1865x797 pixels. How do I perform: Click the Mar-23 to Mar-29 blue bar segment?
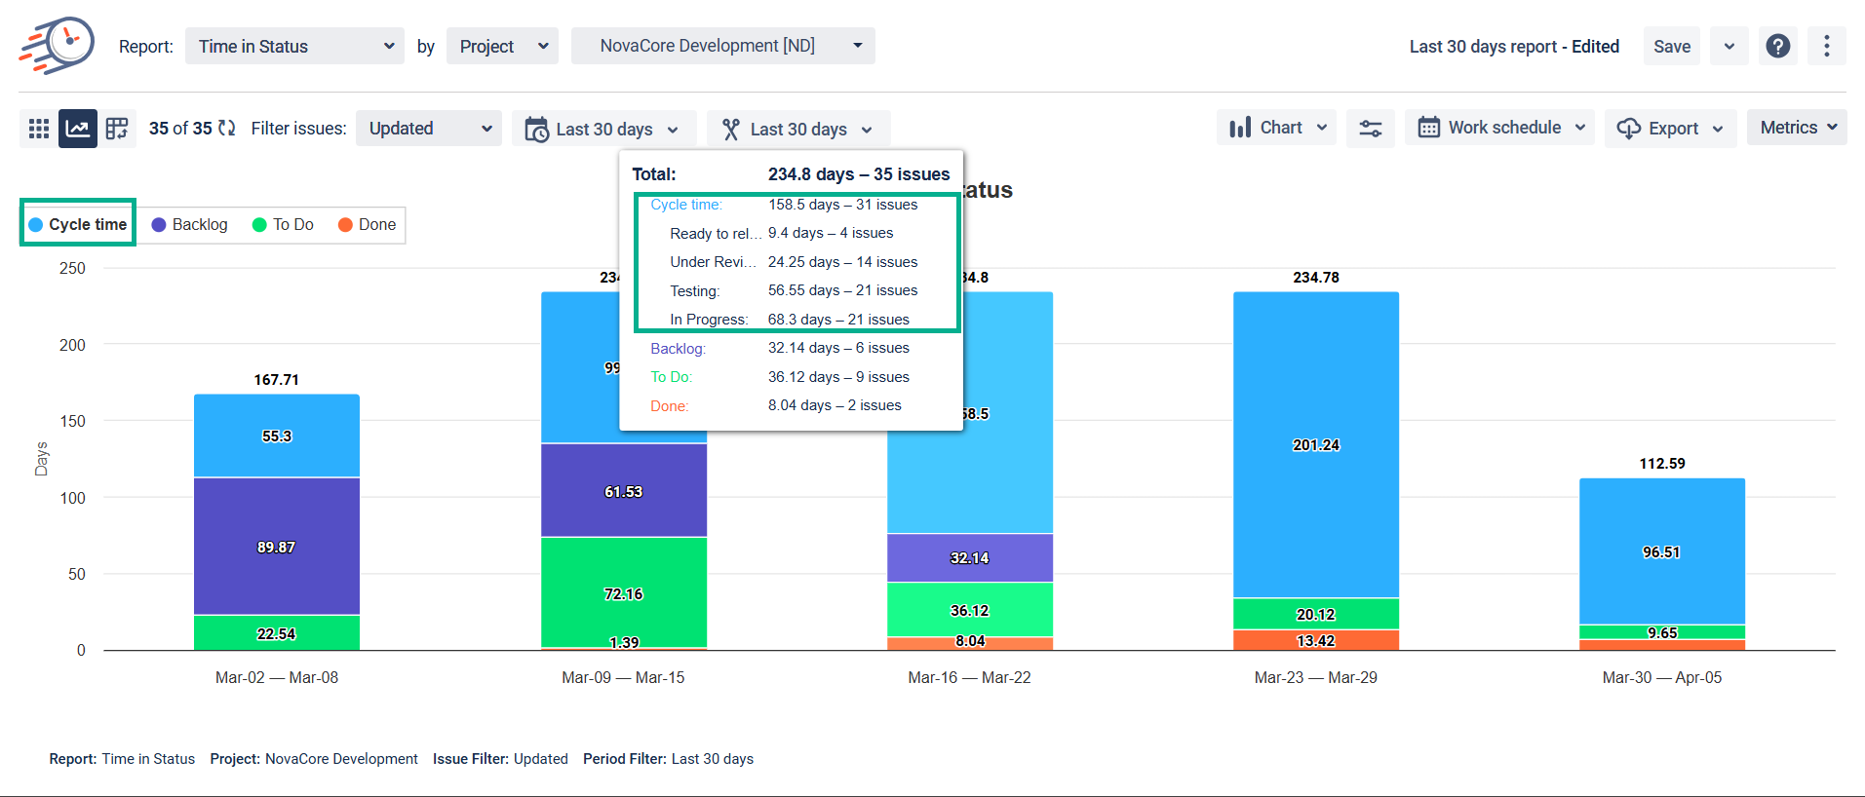tap(1315, 444)
